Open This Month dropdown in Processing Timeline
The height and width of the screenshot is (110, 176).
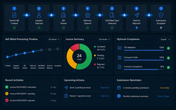coord(54,39)
